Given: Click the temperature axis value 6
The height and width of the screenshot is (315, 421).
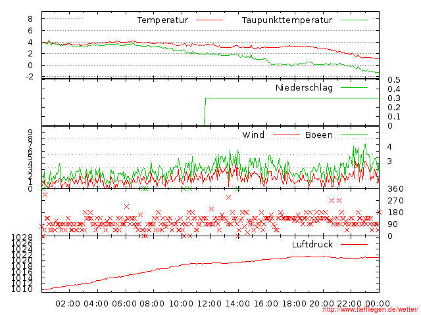Looking at the screenshot, I should 30,31.
